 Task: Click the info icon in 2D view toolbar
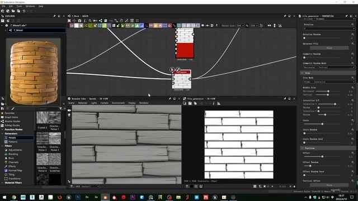[214, 103]
